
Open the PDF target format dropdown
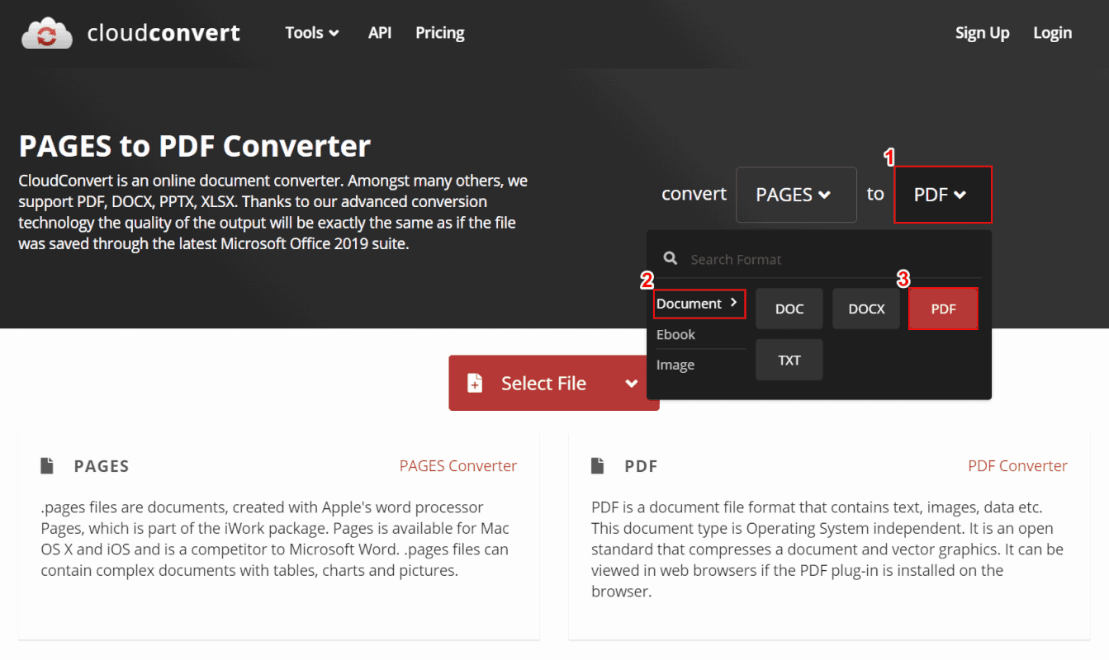pos(942,195)
